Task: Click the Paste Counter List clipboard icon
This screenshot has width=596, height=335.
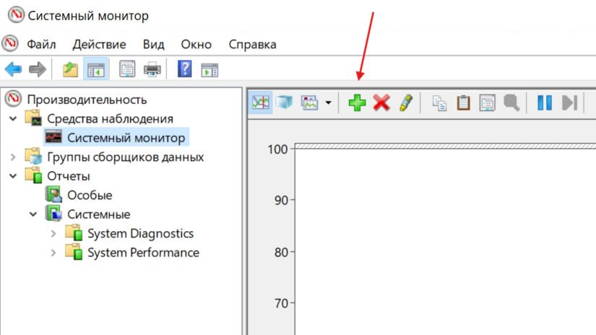Action: tap(463, 103)
